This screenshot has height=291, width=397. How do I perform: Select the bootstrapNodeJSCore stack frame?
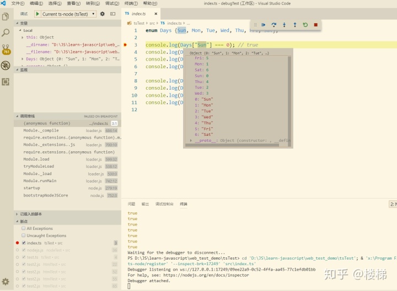pos(67,195)
